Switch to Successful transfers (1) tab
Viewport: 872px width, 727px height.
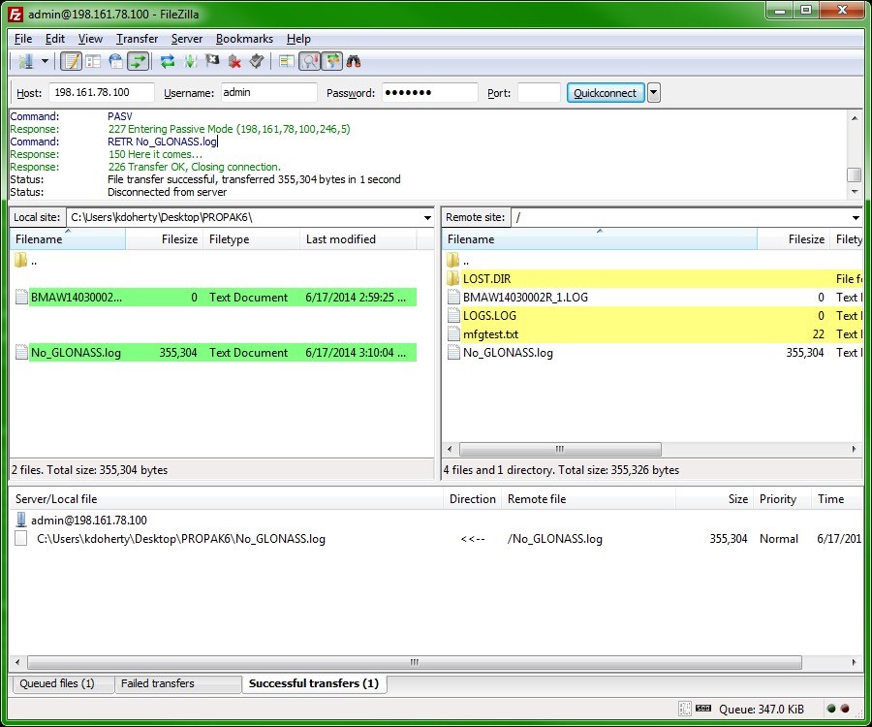tap(314, 683)
